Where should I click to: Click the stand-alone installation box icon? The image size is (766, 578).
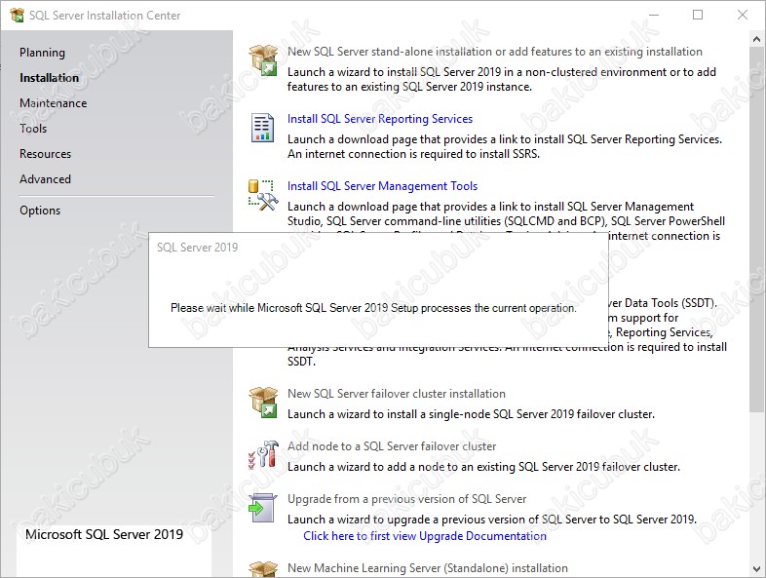click(263, 60)
